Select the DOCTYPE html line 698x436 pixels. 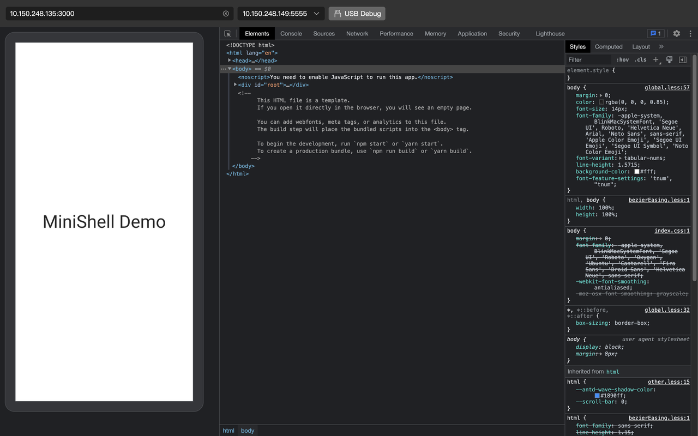(x=250, y=45)
